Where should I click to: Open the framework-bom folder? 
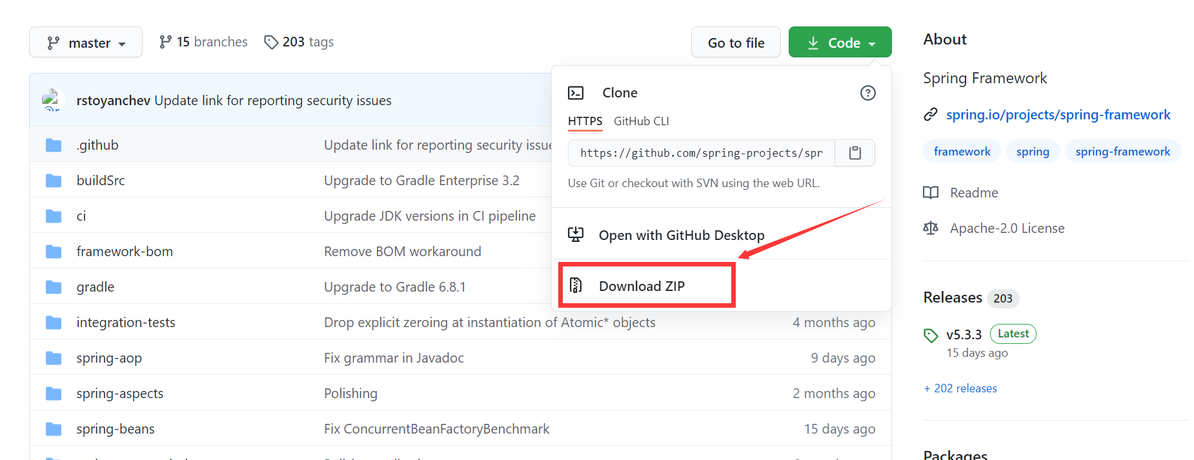[125, 252]
